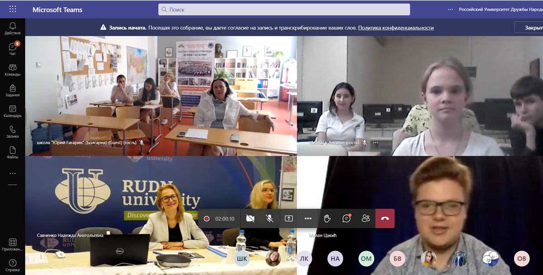Click the ЛК participant avatar

tap(304, 259)
